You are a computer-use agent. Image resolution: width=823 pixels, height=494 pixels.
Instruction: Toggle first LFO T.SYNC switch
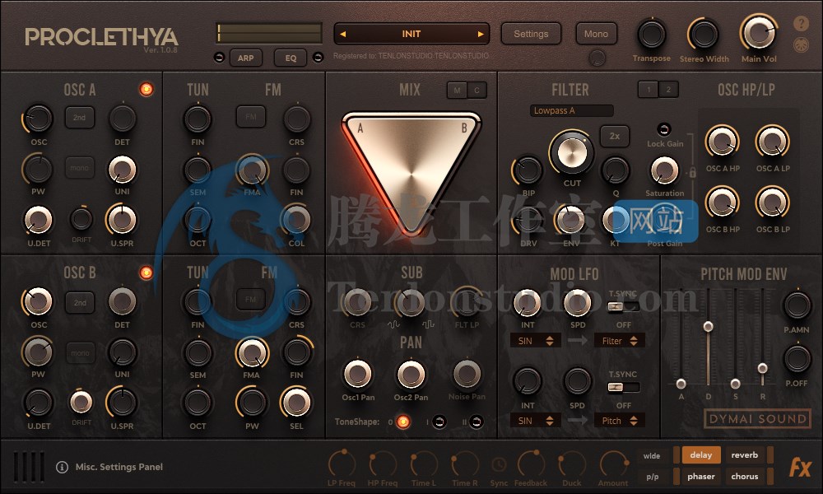(623, 306)
